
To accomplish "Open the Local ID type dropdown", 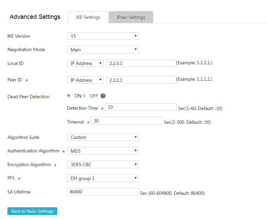I will click(x=85, y=63).
